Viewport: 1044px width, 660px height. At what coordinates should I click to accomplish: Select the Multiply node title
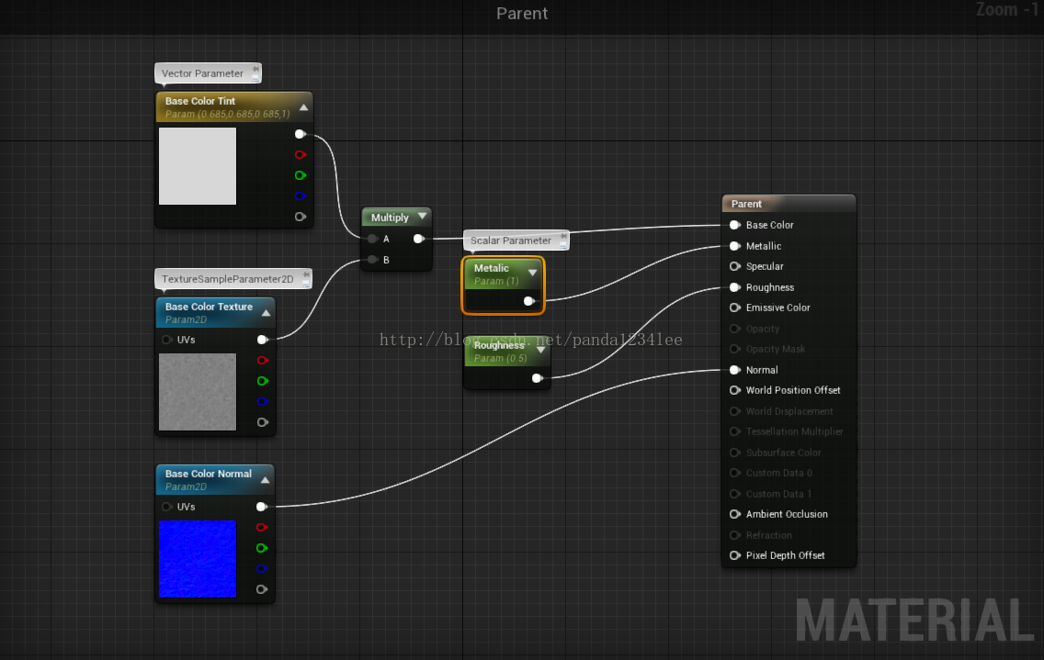(x=390, y=218)
